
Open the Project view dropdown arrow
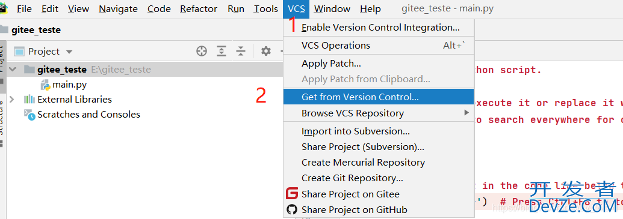tap(69, 52)
